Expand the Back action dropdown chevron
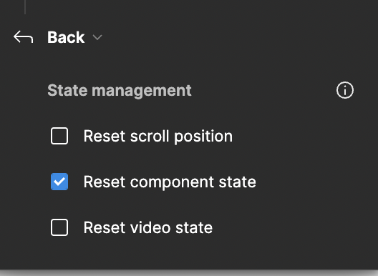 [x=97, y=37]
